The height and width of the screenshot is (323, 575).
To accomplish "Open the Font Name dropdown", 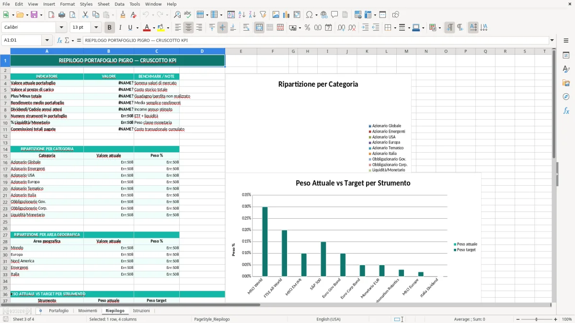I will pos(61,28).
